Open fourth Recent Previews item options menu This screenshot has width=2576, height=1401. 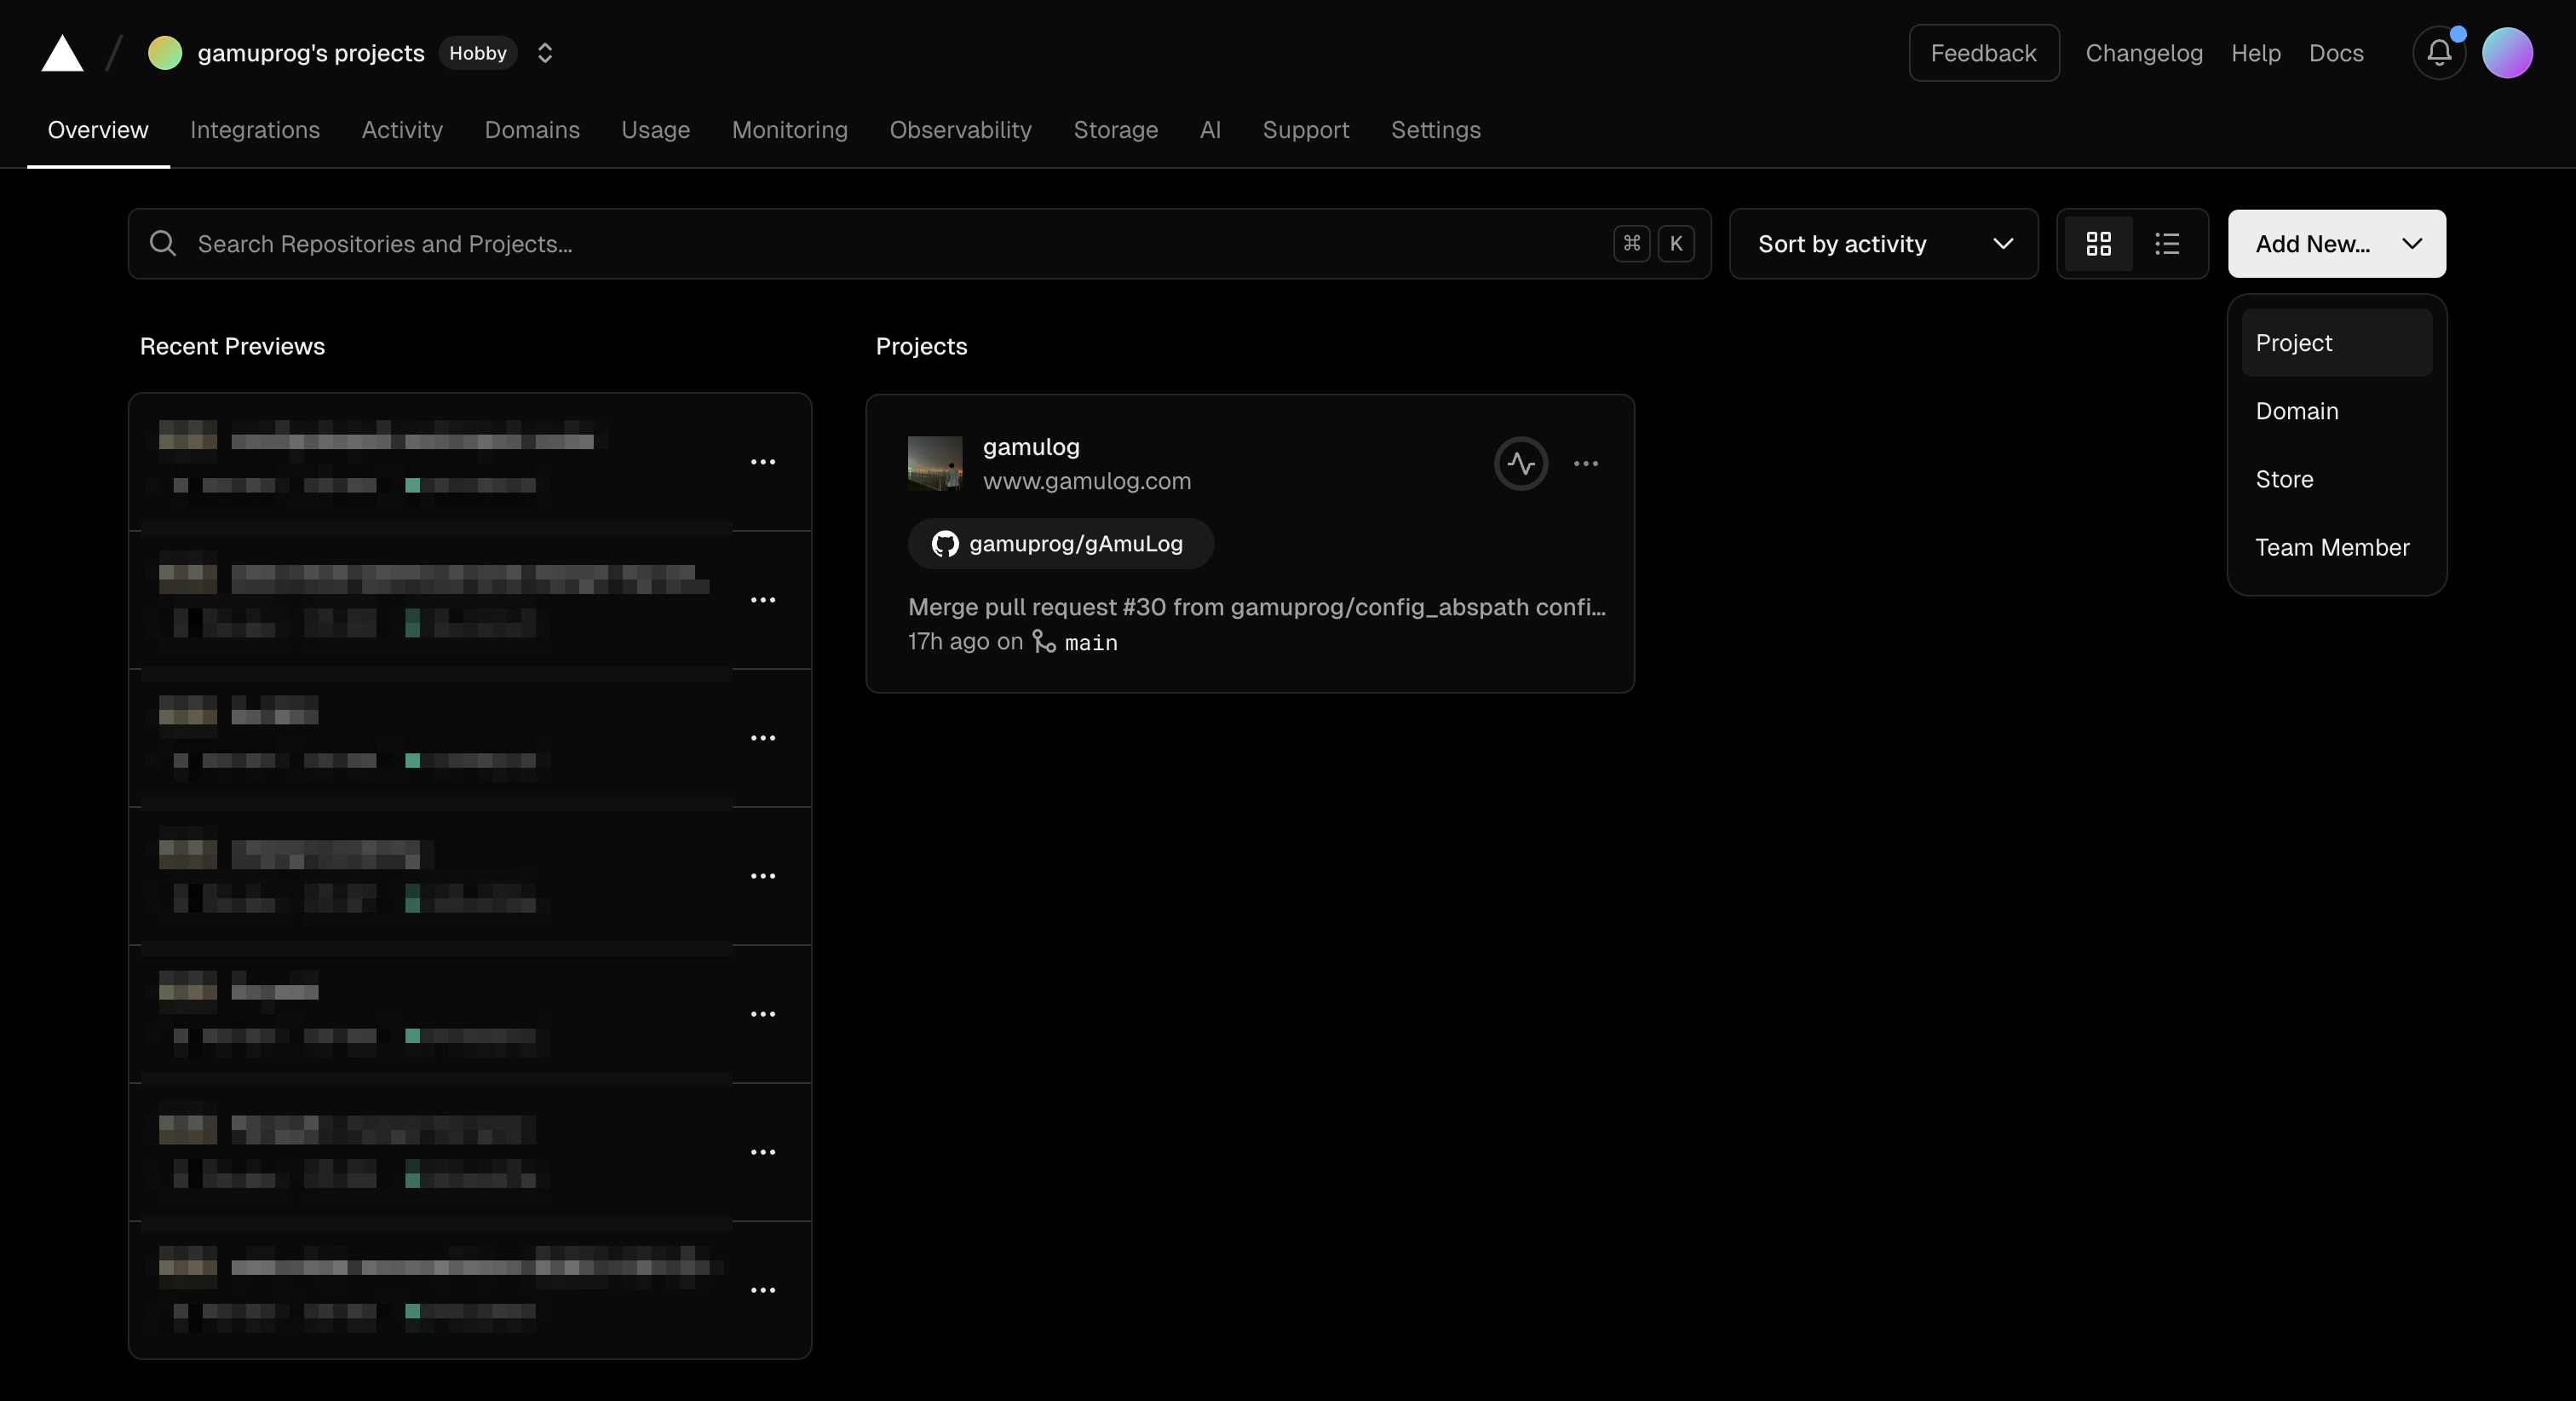(763, 876)
